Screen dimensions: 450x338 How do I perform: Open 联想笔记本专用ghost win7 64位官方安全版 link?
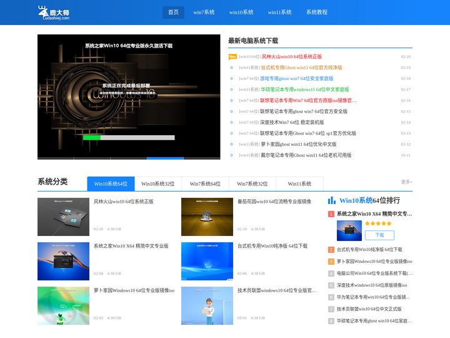click(x=304, y=111)
